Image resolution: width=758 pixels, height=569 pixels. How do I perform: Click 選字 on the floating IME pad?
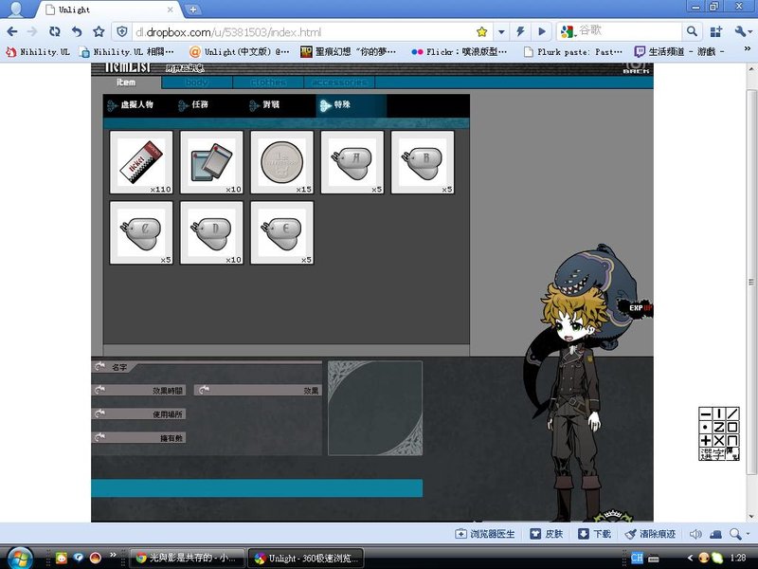pos(713,454)
